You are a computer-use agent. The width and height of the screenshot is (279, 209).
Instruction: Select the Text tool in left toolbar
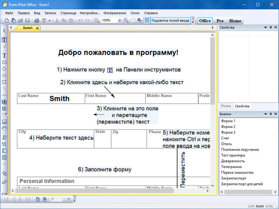[4, 55]
